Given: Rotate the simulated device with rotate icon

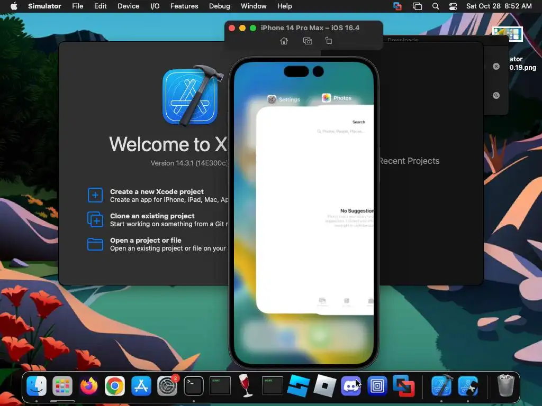Looking at the screenshot, I should point(328,41).
